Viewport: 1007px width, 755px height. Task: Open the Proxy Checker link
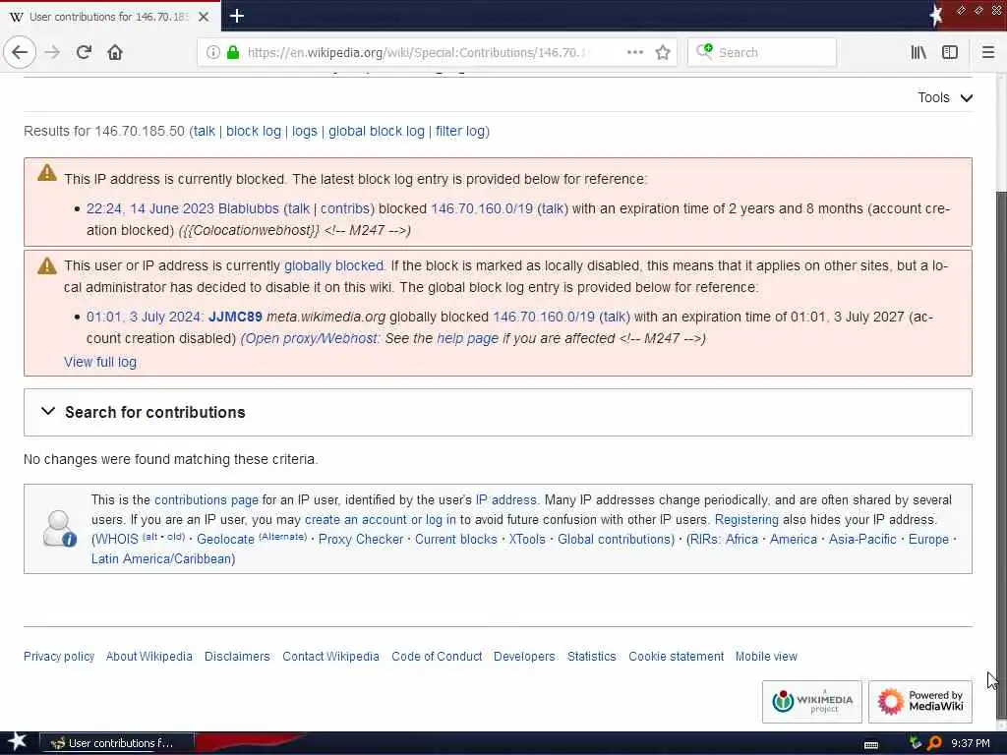coord(361,540)
